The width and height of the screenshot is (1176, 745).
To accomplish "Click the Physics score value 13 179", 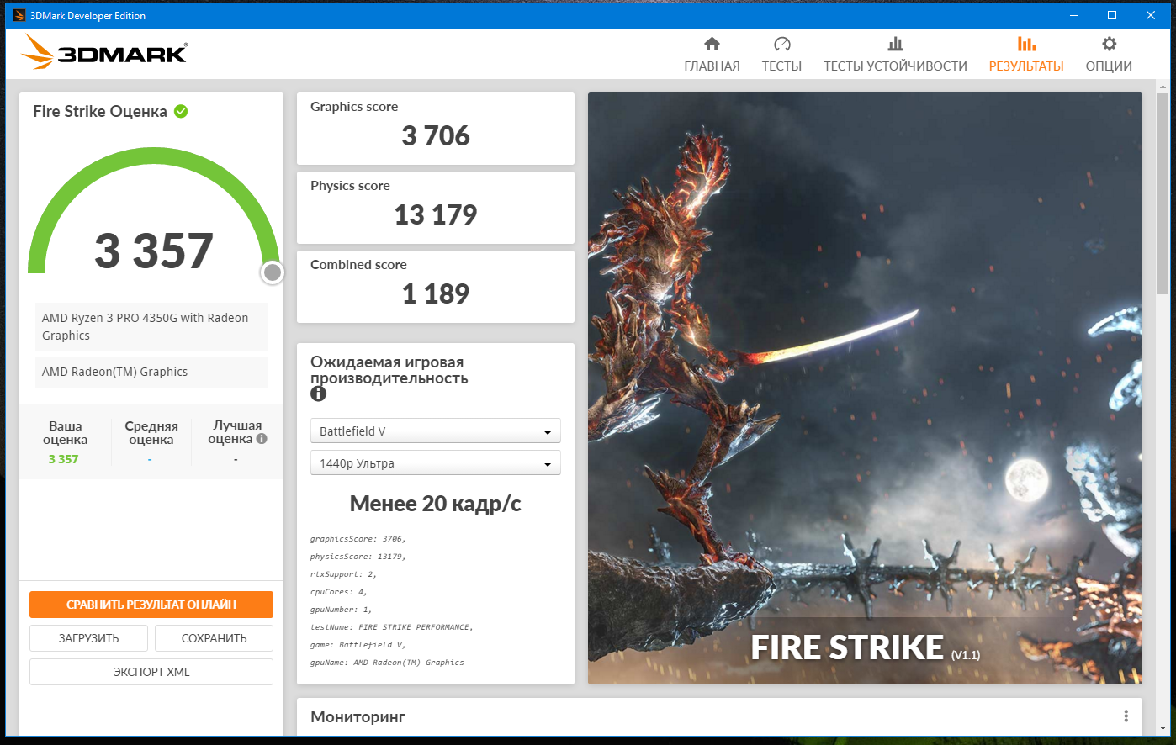I will click(436, 214).
